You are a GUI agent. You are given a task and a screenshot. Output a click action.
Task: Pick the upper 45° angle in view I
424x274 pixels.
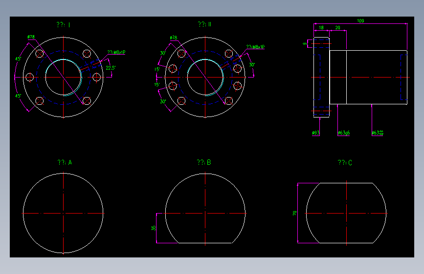(18, 59)
